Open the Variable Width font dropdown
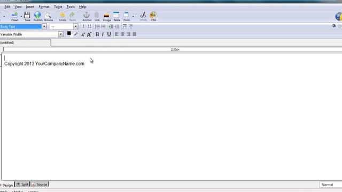The width and height of the screenshot is (342, 192). tap(60, 34)
